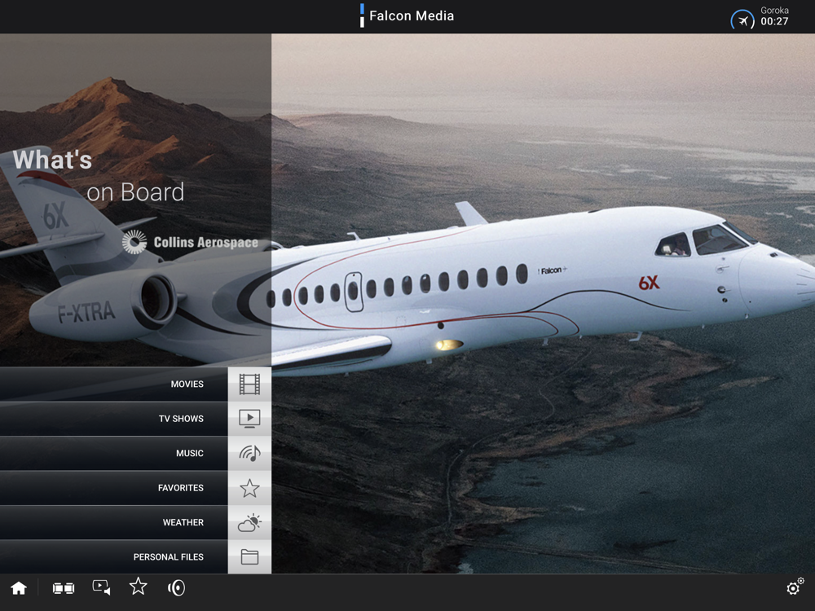Open the Weather cloud-sun icon

(x=249, y=522)
